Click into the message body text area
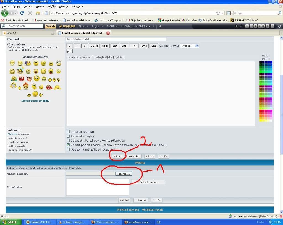The image size is (283, 225). tap(161, 94)
